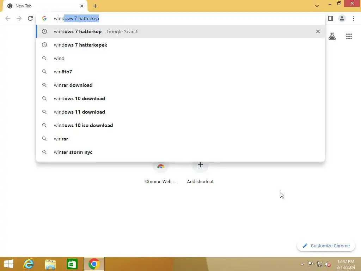Choose 'windows 7 hatterkep' Google Search suggestion
Screen dimensions: 361x271
click(x=180, y=31)
